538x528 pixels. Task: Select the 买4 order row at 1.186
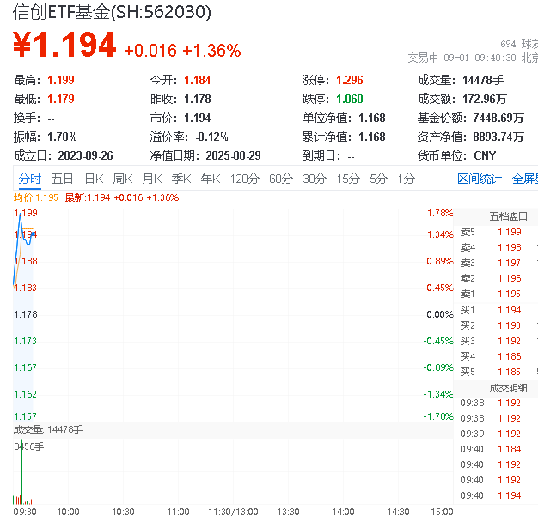tap(497, 356)
